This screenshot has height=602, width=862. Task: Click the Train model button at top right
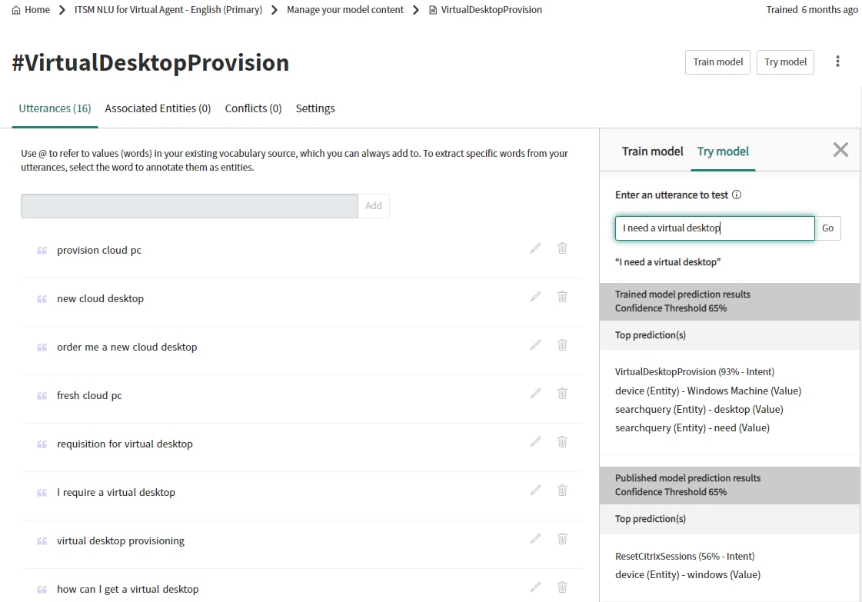(x=717, y=62)
